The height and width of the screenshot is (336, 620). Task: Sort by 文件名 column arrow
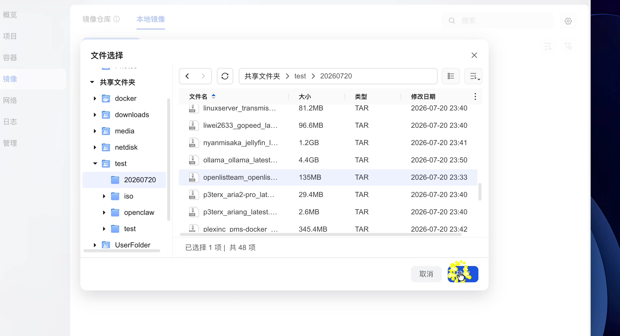point(214,96)
